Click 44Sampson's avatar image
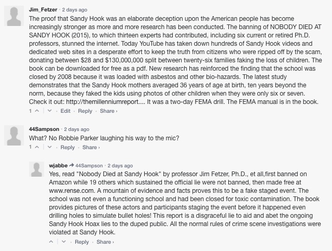This screenshot has height=251, width=332. [x=15, y=137]
